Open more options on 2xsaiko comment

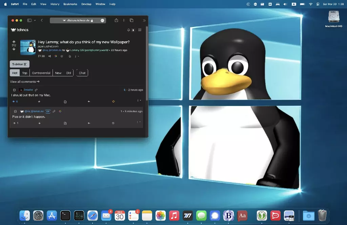pyautogui.click(x=139, y=101)
